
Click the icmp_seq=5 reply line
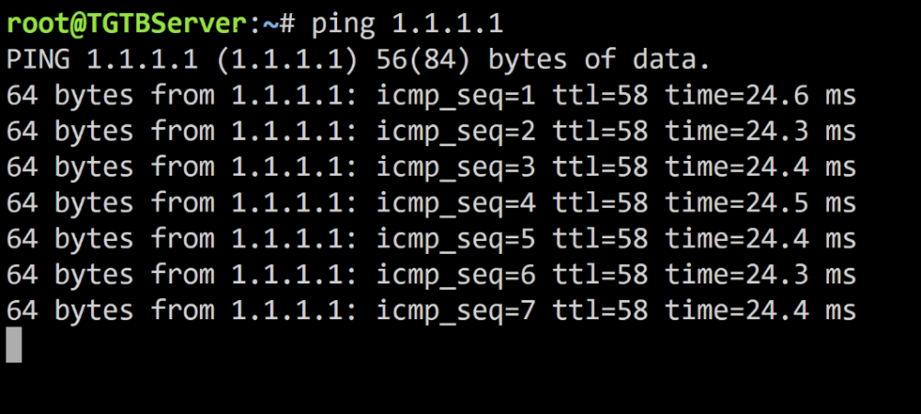tap(431, 239)
